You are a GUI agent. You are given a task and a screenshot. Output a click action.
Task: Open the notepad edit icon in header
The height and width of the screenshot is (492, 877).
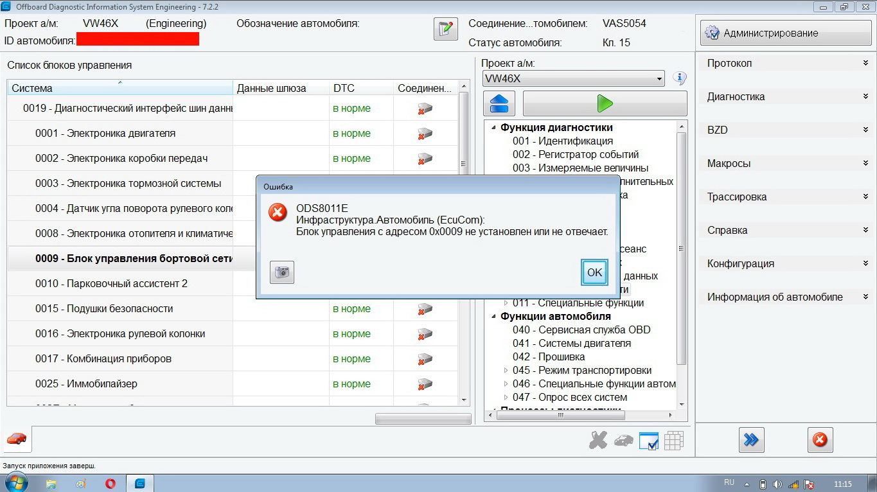[x=445, y=30]
